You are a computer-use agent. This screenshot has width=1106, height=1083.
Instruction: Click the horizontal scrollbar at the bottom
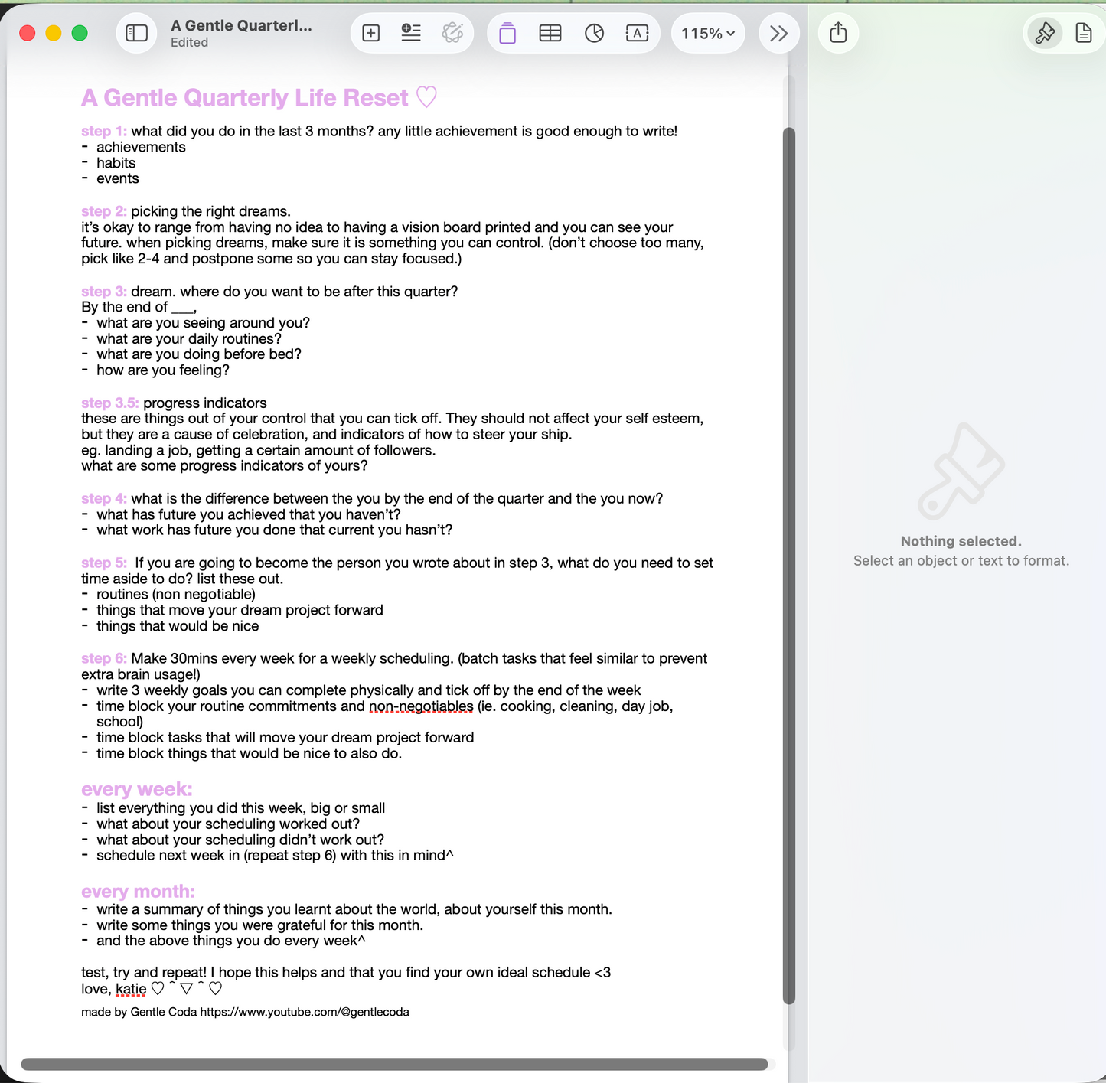coord(394,1064)
